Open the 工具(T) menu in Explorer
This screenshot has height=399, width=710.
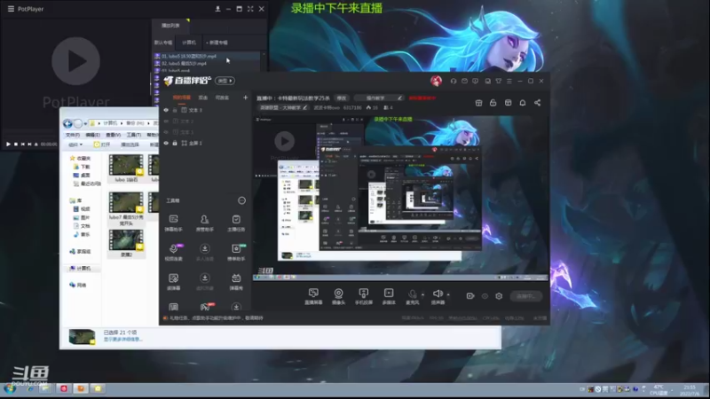(134, 135)
